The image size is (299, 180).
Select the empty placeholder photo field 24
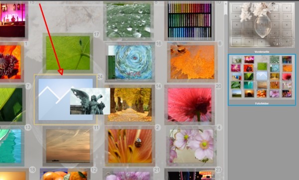point(66,99)
